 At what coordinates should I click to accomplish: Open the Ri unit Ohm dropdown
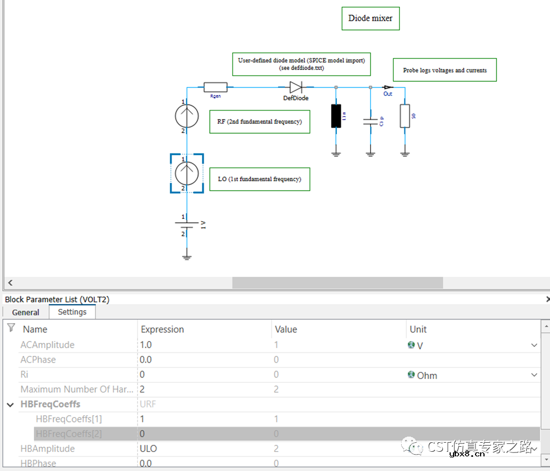[534, 375]
